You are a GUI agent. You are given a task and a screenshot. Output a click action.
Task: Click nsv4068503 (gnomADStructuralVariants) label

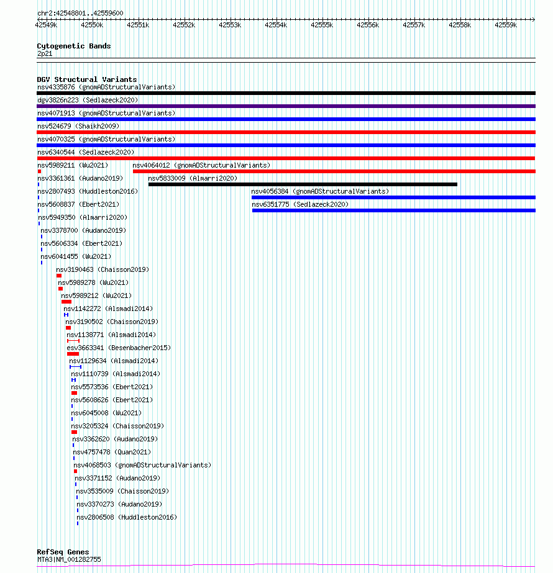pos(142,465)
